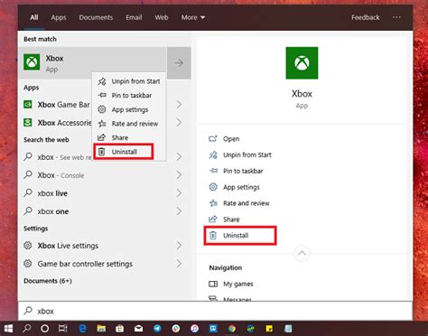Open the three-dots options menu
This screenshot has height=336, width=428.
[396, 17]
